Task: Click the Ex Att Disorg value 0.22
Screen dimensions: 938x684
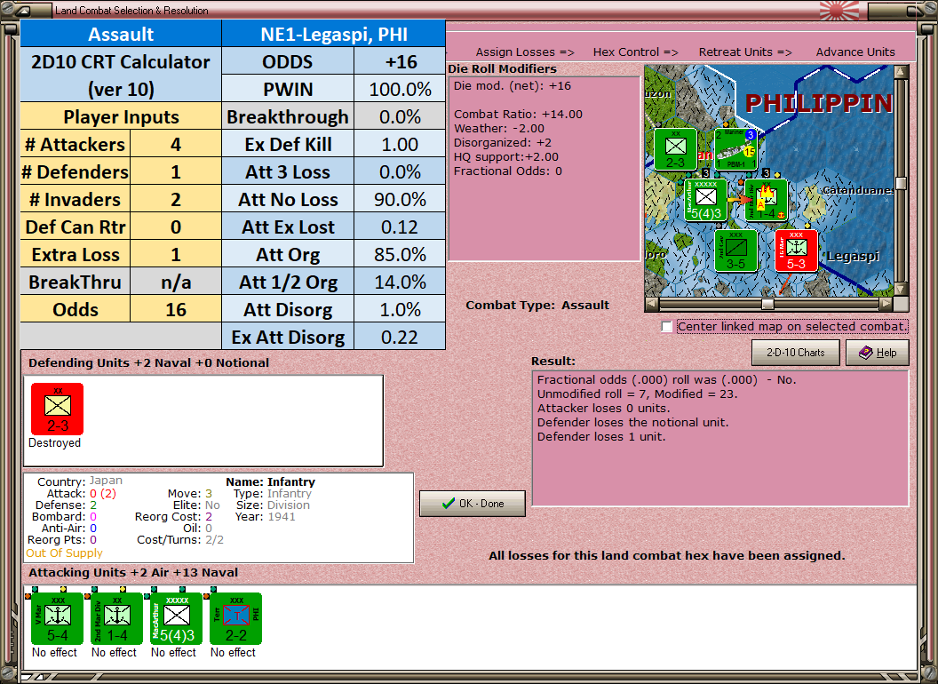Action: [x=400, y=337]
